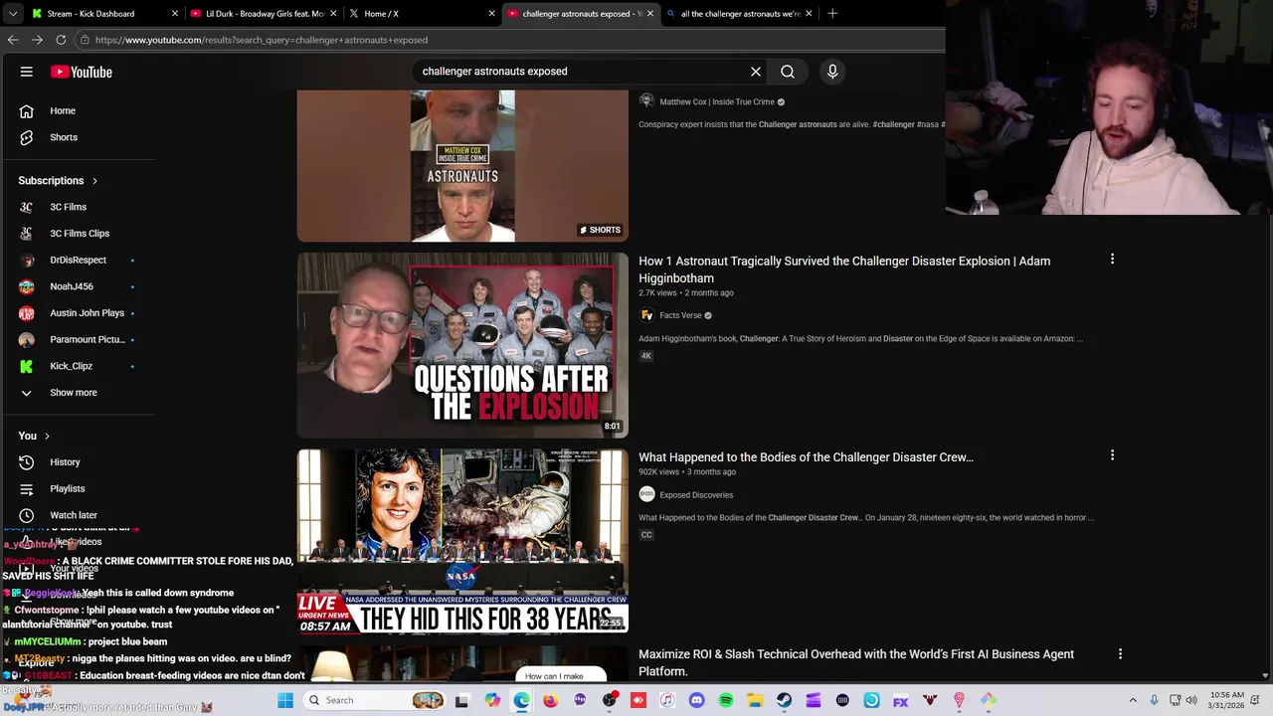Open more options for the Adam Higginbotham video
This screenshot has height=716, width=1273.
coord(1112,259)
